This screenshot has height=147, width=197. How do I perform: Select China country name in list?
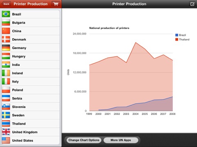point(16,31)
